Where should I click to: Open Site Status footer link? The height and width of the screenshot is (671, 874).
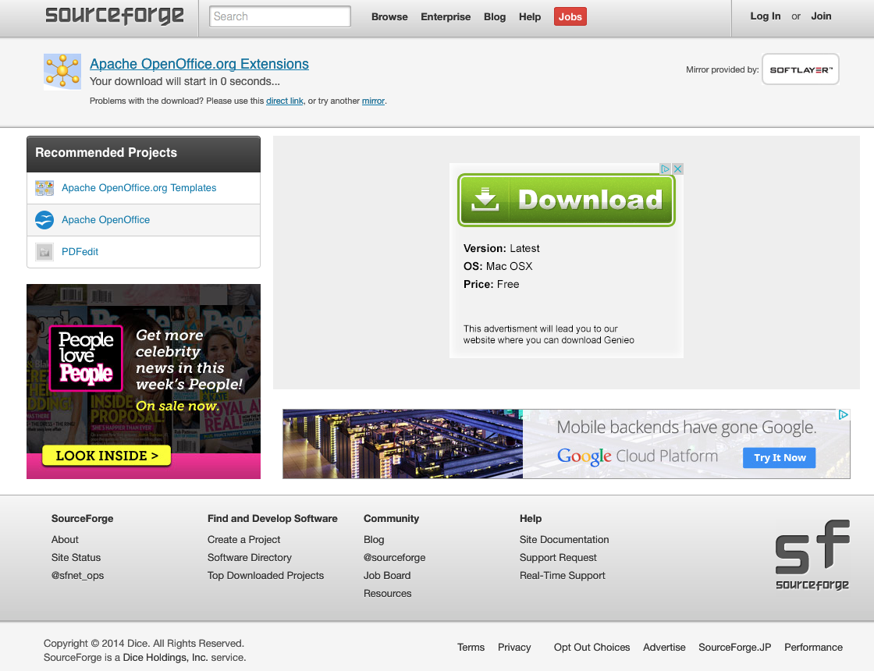click(76, 557)
